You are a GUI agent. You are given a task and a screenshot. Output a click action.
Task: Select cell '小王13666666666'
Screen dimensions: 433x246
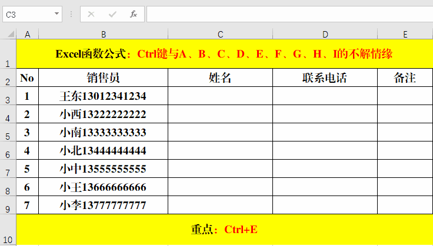104,187
